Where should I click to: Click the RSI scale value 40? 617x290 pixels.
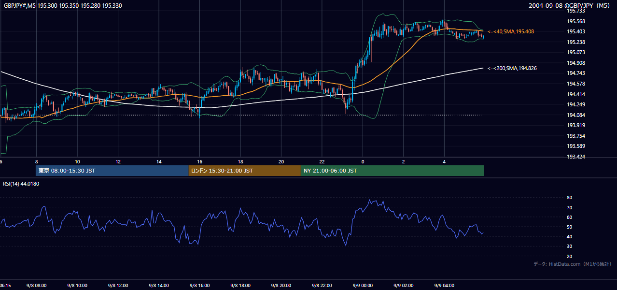click(x=569, y=237)
